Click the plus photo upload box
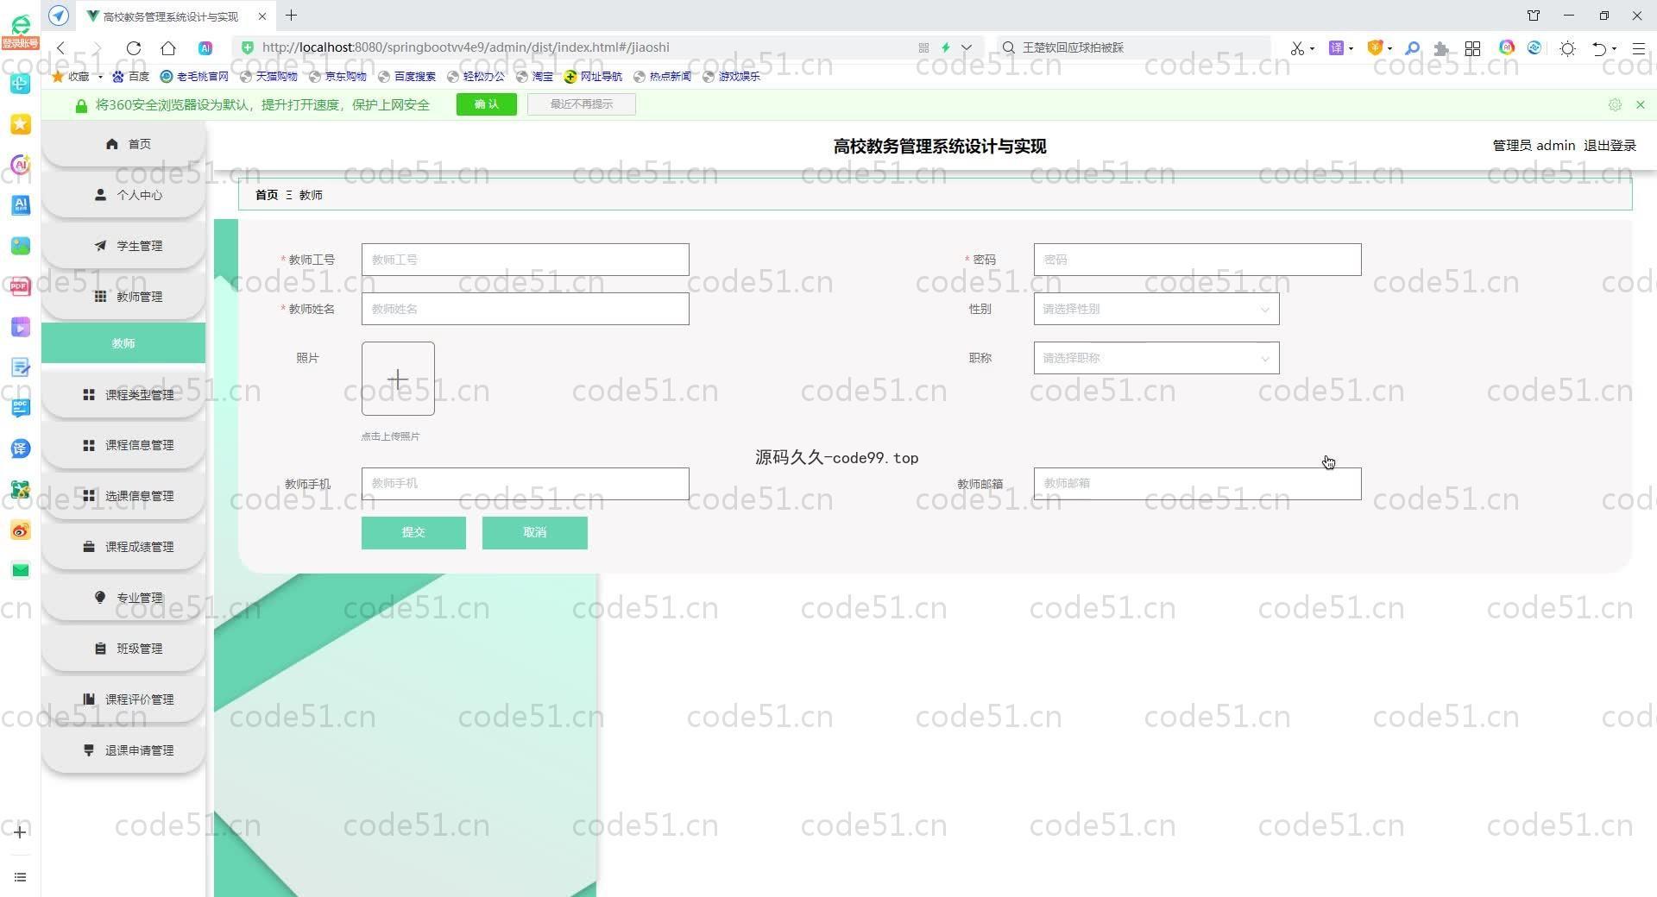Screen dimensions: 1657x897 point(398,379)
